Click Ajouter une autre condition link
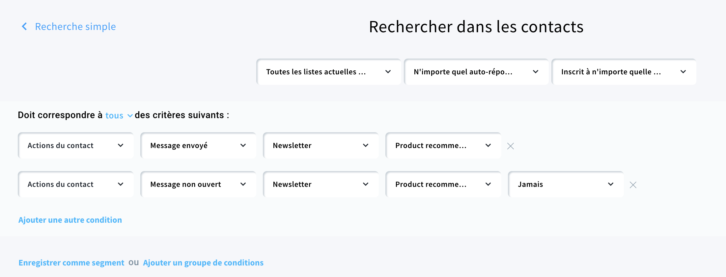 click(70, 220)
